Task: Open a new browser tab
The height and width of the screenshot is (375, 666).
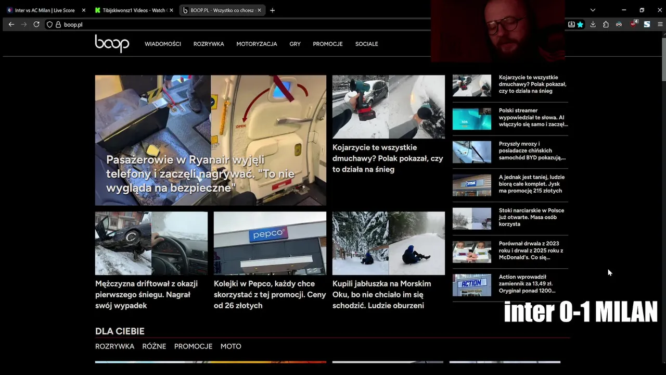Action: [x=272, y=10]
